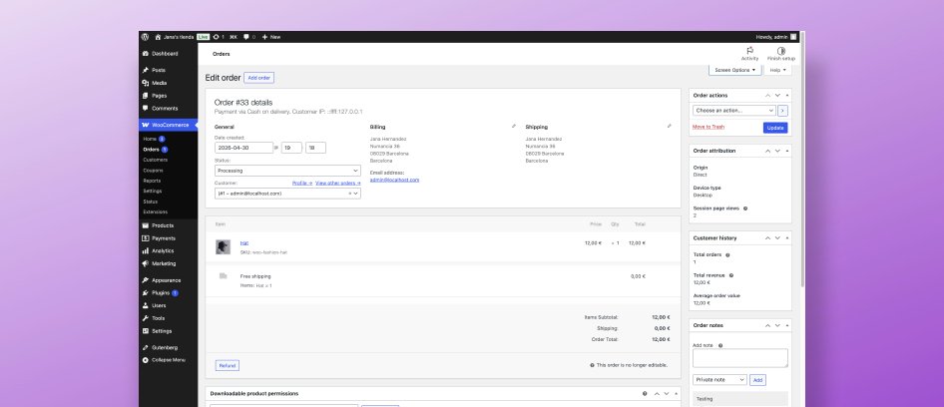This screenshot has height=407, width=944.
Task: Collapse the Order attribution panel
Action: pos(787,151)
